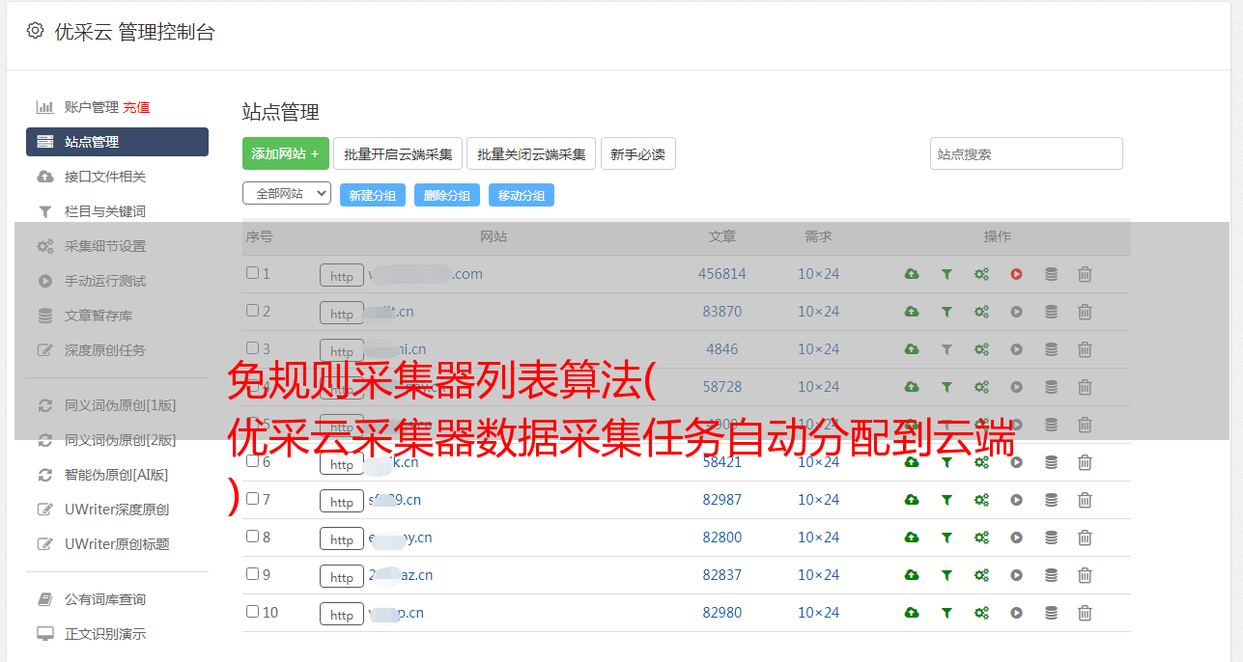This screenshot has width=1243, height=662.
Task: Click play icon in row 4
Action: [1016, 387]
